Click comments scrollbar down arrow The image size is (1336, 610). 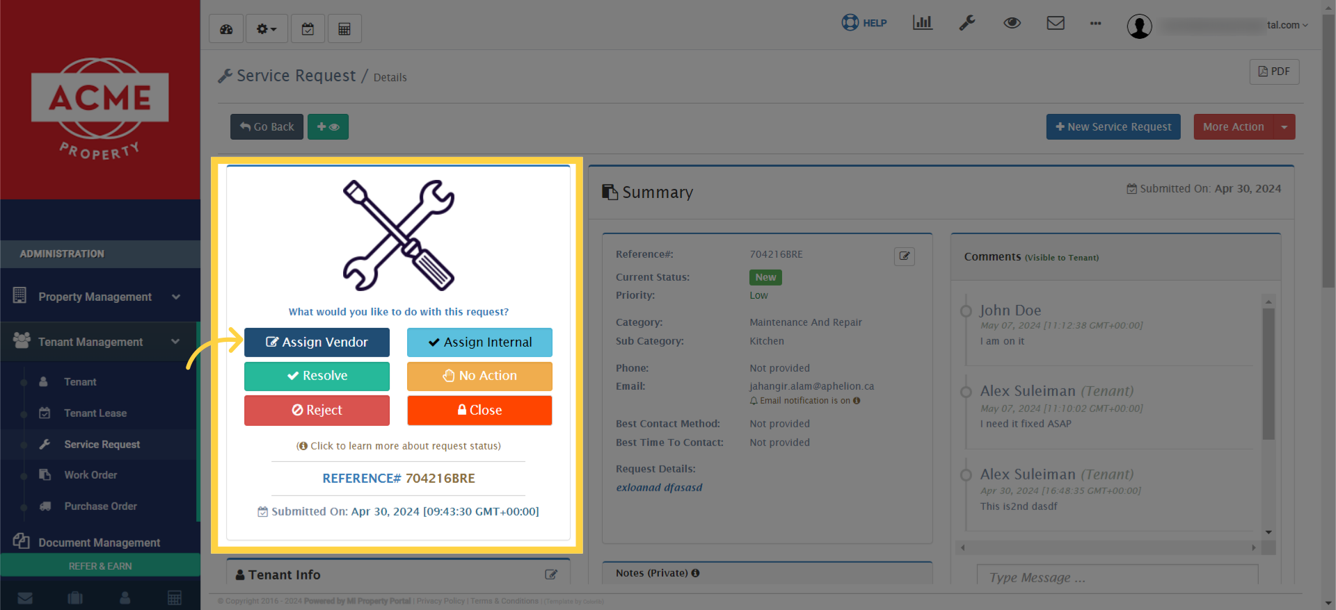(1269, 532)
